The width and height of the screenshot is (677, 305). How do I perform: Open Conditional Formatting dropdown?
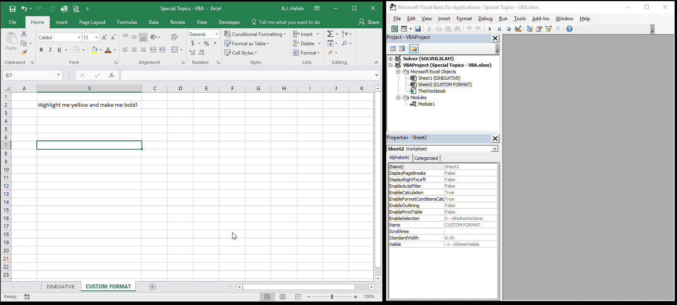click(255, 34)
